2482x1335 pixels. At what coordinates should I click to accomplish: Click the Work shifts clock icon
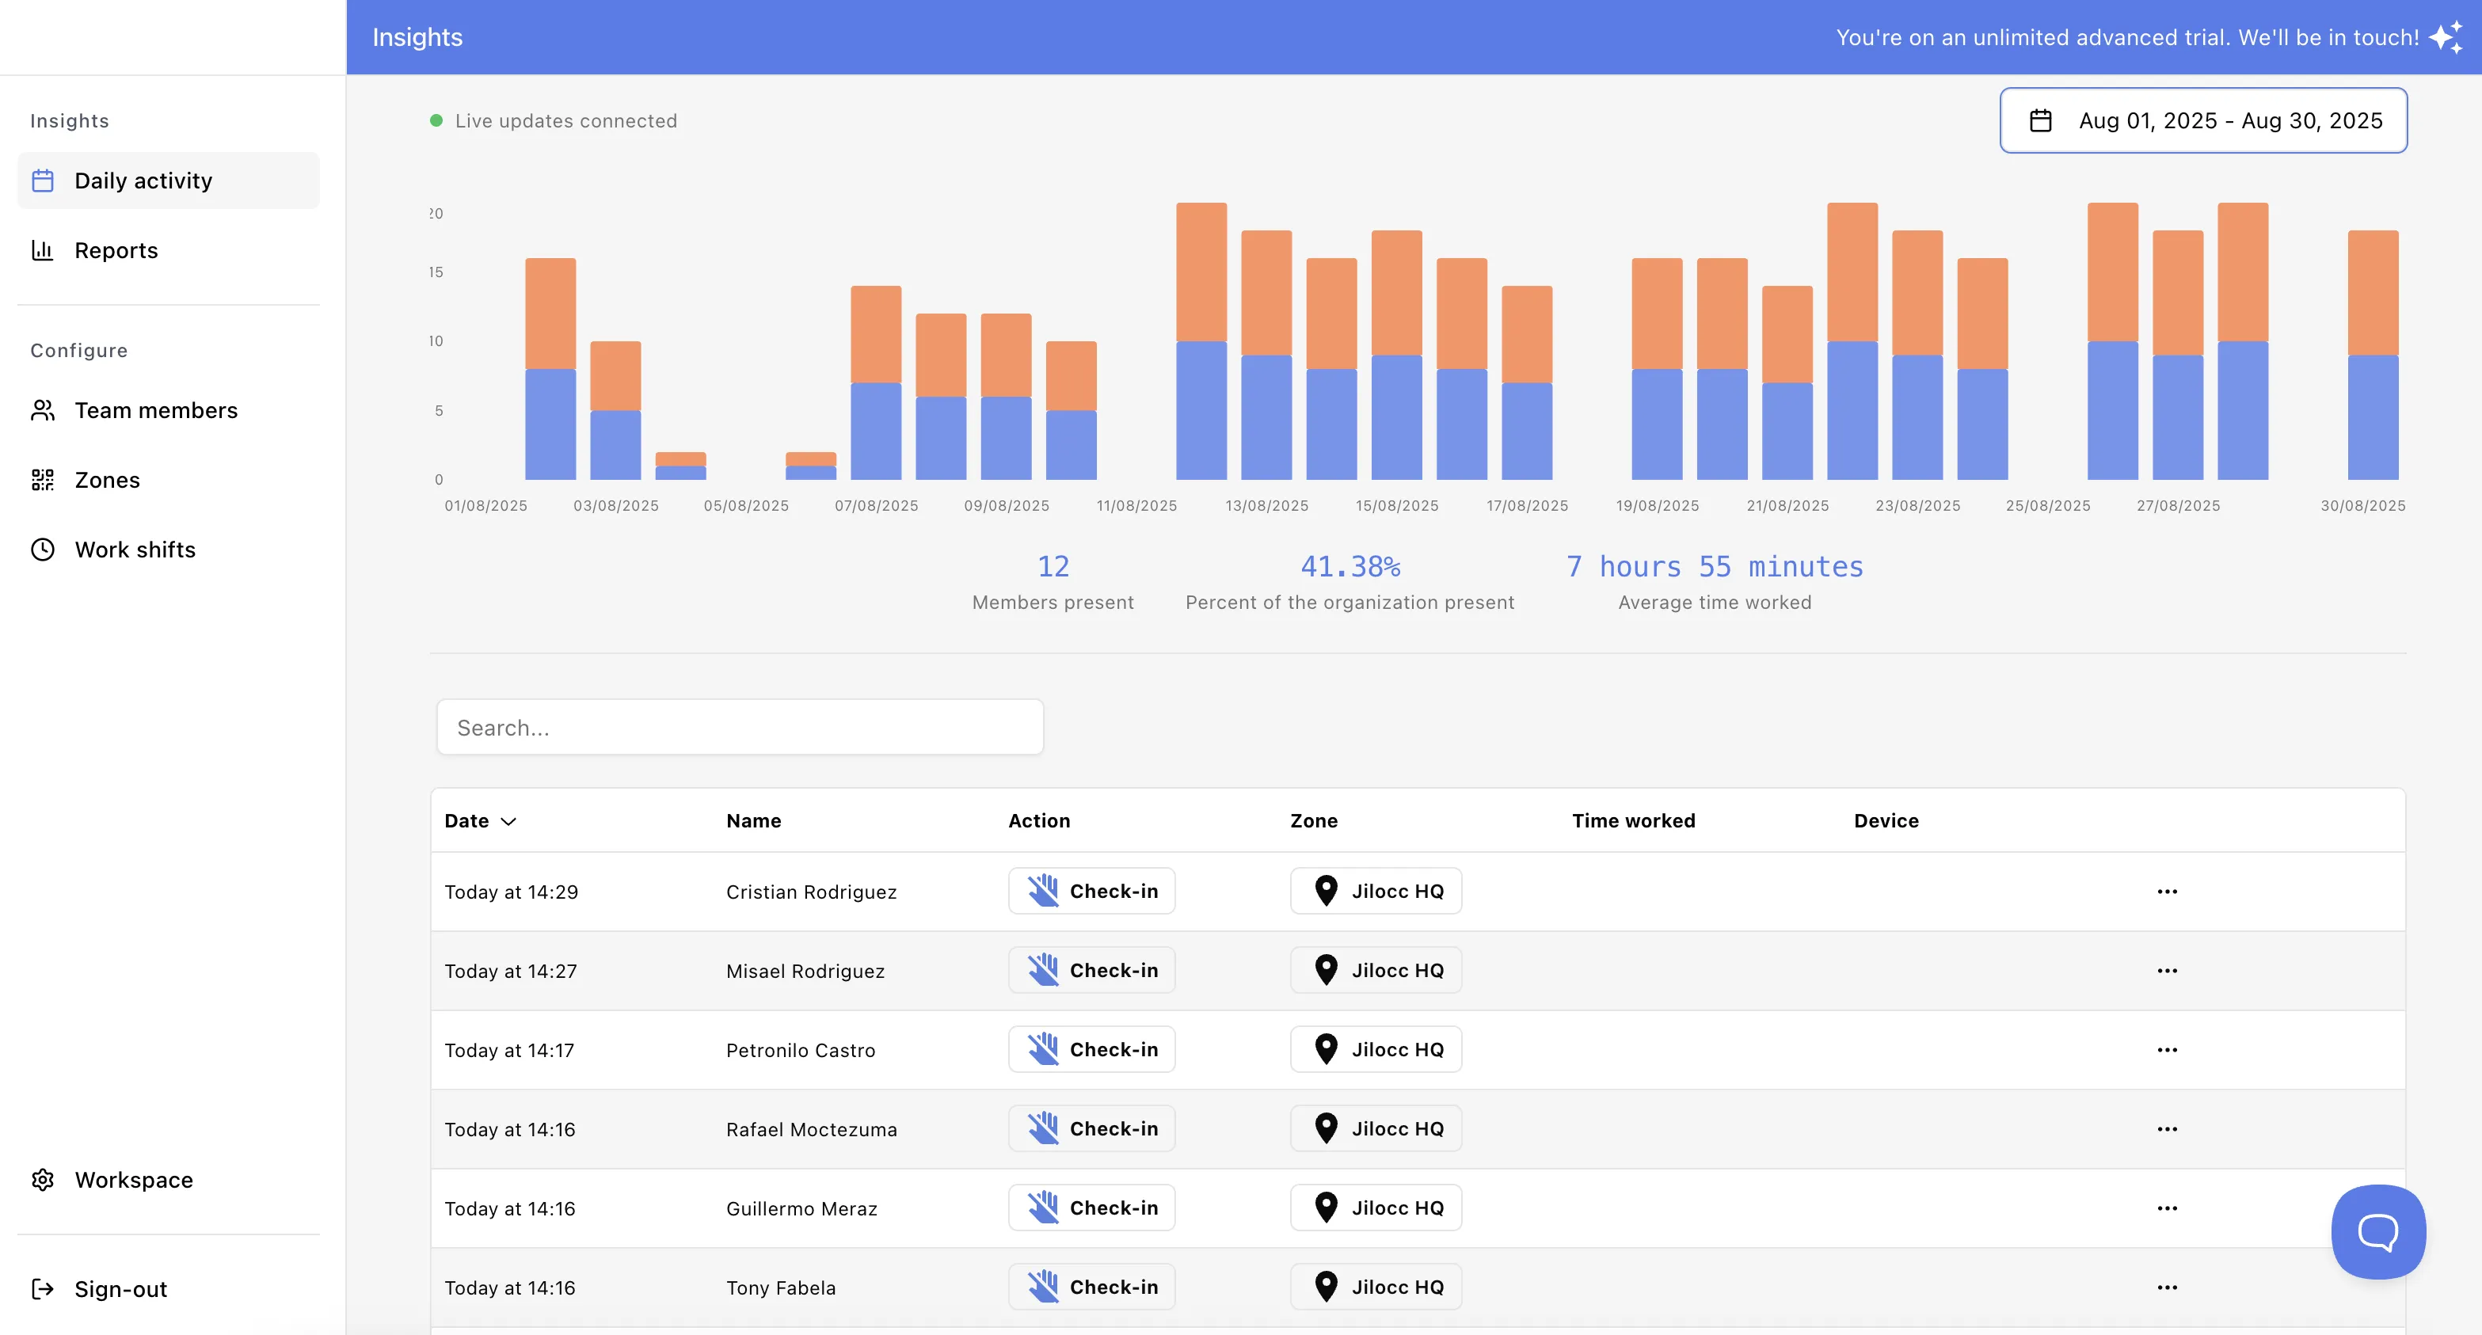tap(43, 549)
